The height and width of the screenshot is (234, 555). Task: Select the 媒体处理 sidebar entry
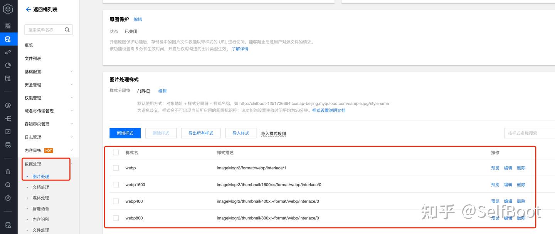coord(39,198)
